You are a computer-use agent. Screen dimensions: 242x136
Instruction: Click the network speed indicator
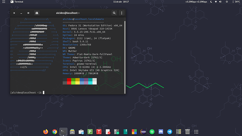point(196,2)
